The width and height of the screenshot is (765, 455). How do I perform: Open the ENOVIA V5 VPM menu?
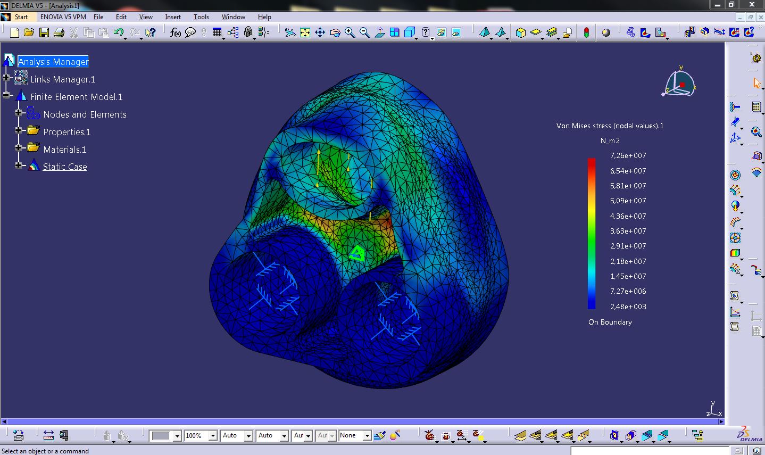point(63,17)
